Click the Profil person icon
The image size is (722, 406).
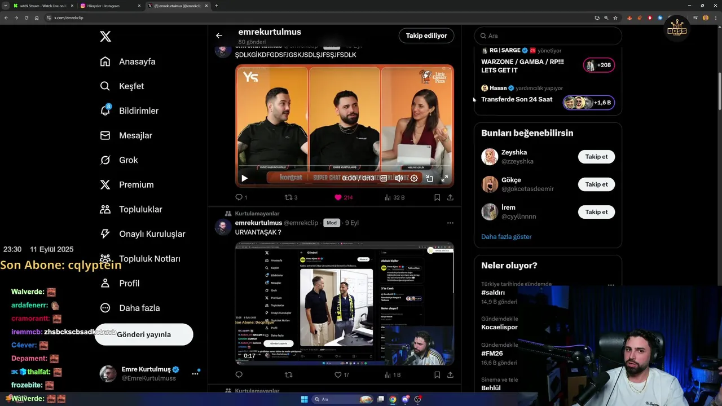coord(105,283)
